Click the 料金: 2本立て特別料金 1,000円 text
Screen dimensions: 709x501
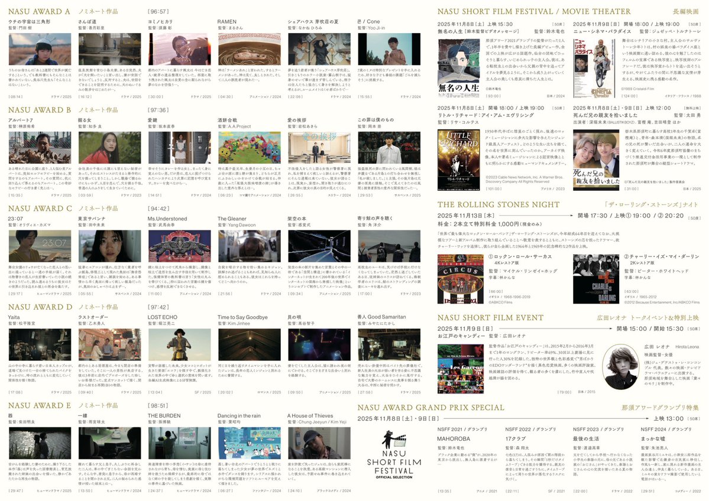pos(484,224)
